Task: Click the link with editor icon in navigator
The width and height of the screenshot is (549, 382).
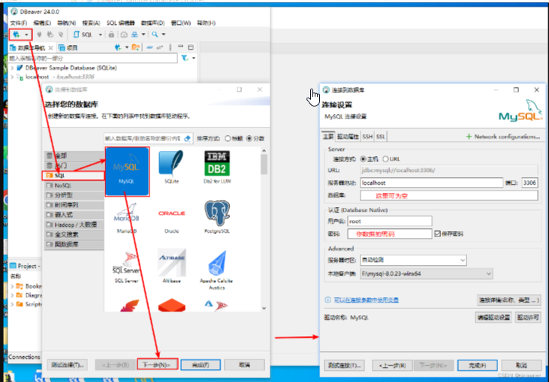Action: pos(160,47)
